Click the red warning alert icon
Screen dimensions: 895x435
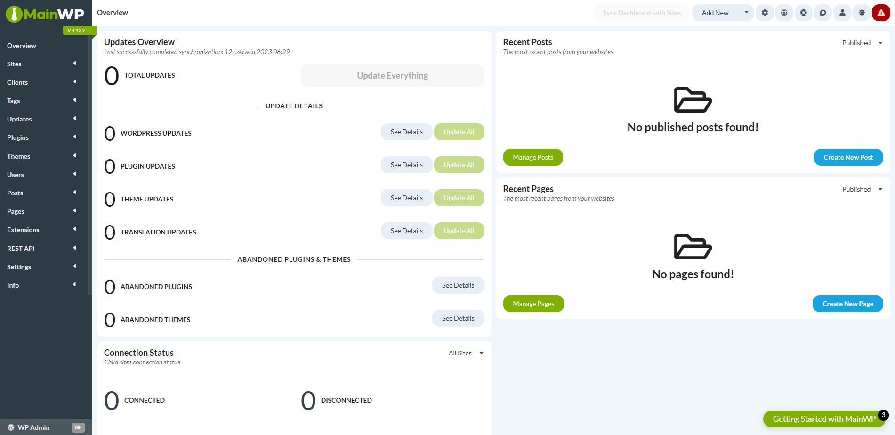(881, 13)
